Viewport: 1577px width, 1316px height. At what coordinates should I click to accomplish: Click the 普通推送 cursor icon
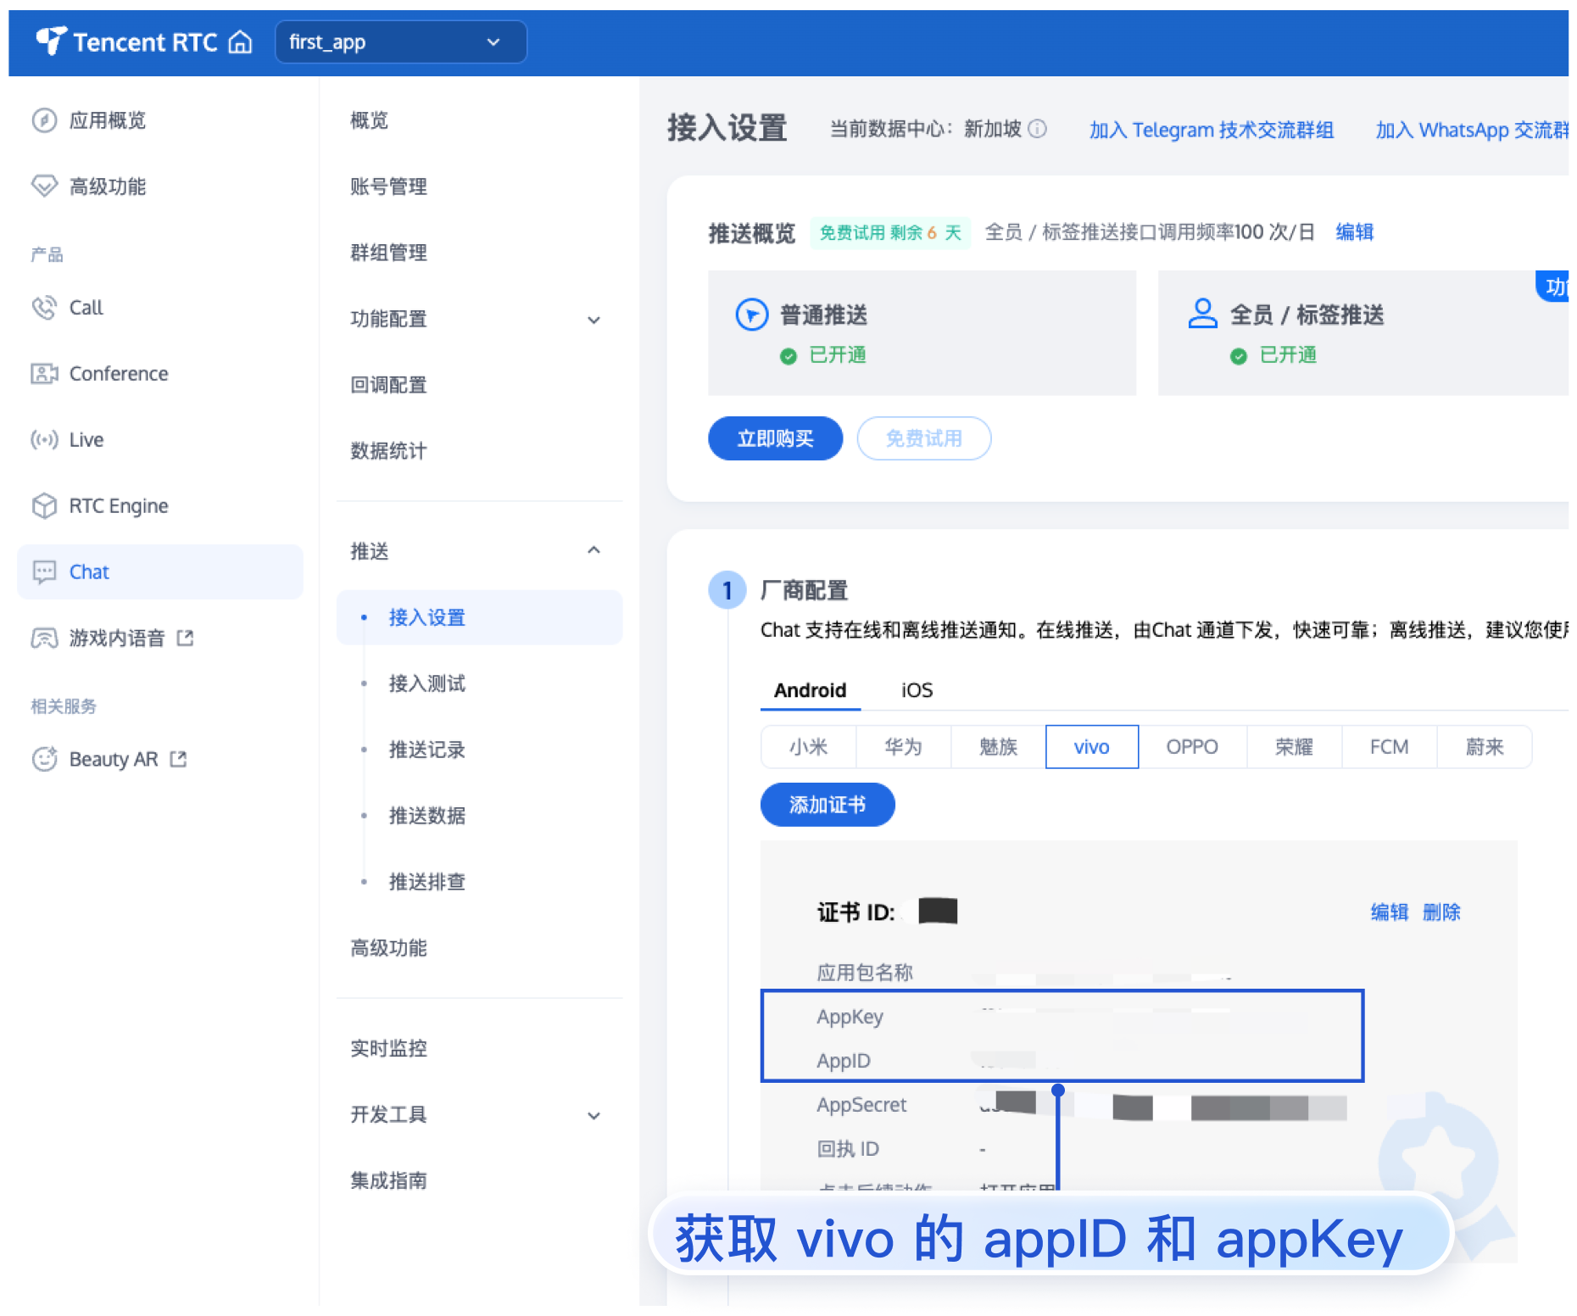pyautogui.click(x=751, y=315)
